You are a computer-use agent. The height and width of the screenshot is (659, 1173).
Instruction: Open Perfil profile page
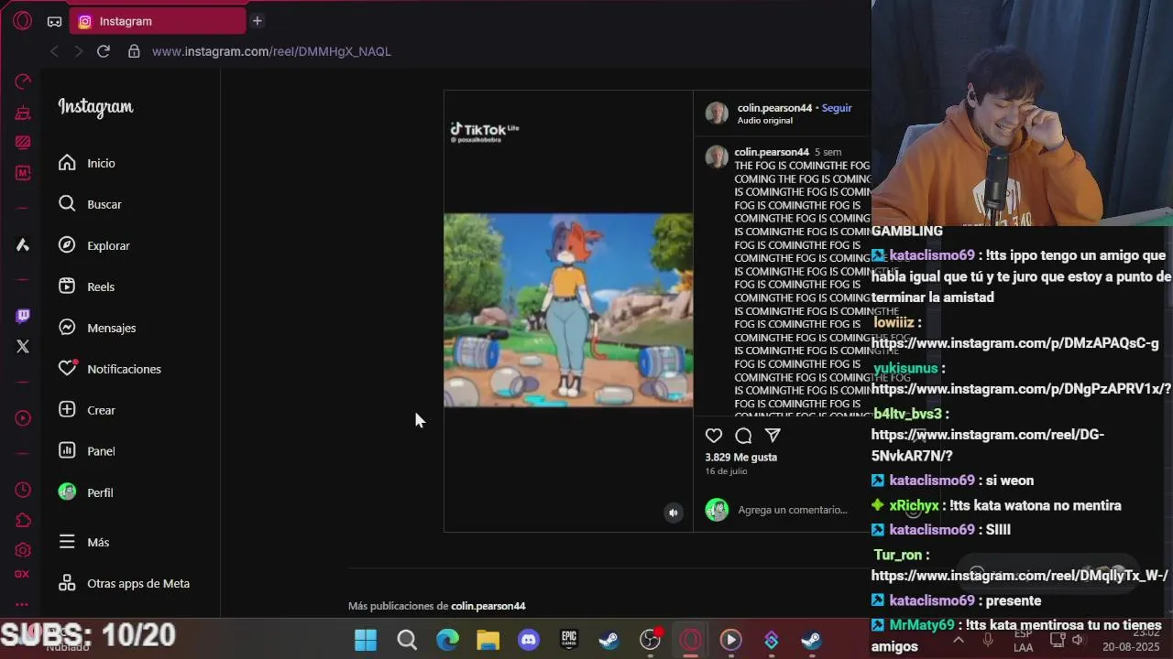86,492
